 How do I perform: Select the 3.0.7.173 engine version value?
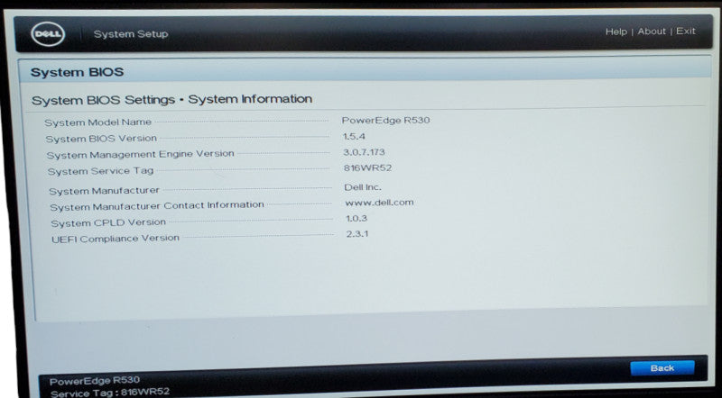tap(364, 152)
